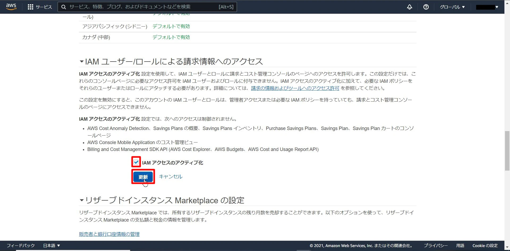The image size is (510, 251).
Task: Click the Billing and Cost Management SDK bullet
Action: (x=203, y=149)
